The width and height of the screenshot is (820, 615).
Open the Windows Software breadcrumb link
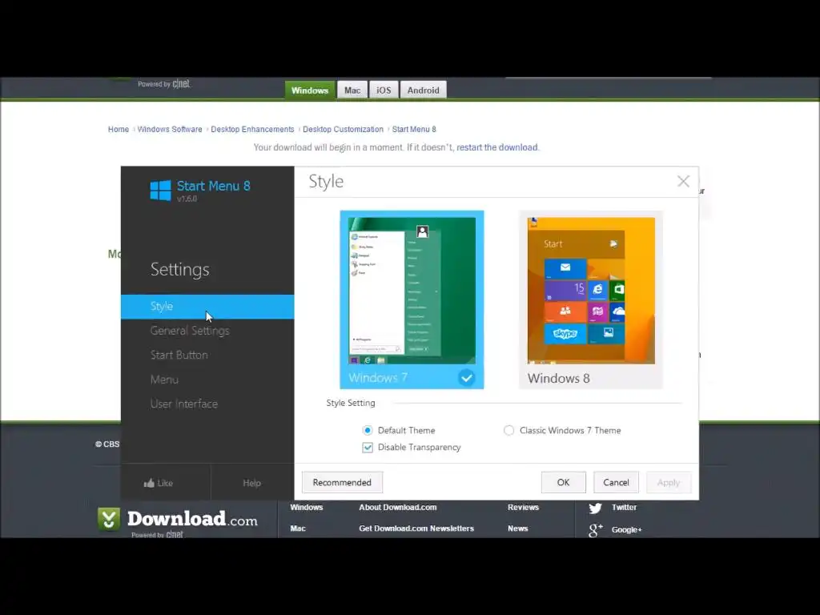170,129
